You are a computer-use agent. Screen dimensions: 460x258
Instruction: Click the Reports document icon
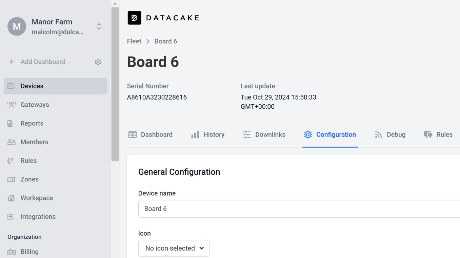pyautogui.click(x=10, y=124)
